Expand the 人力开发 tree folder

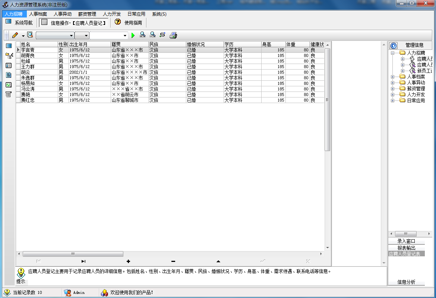[x=393, y=95]
